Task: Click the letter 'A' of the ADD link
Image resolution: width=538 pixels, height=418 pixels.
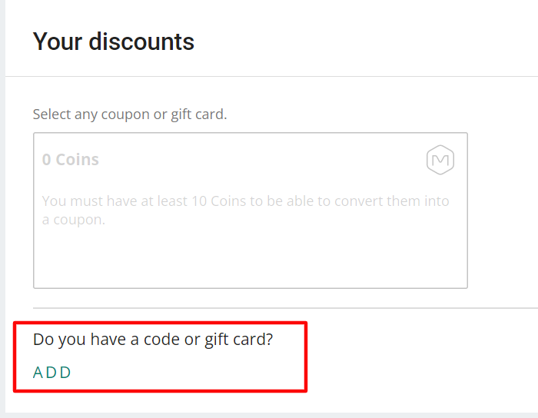Action: click(x=38, y=373)
